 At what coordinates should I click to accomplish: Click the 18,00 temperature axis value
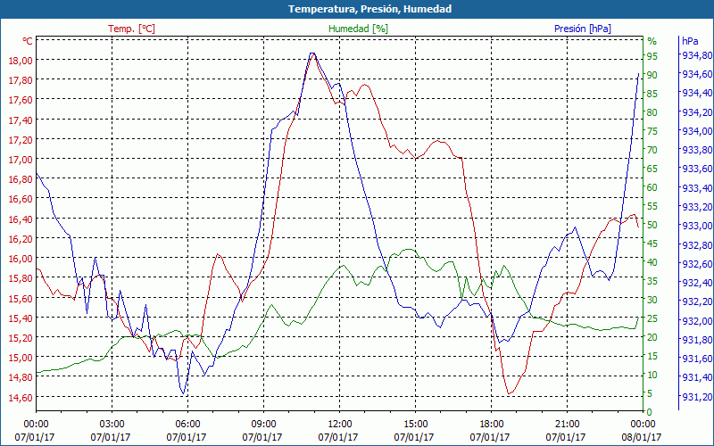21,61
